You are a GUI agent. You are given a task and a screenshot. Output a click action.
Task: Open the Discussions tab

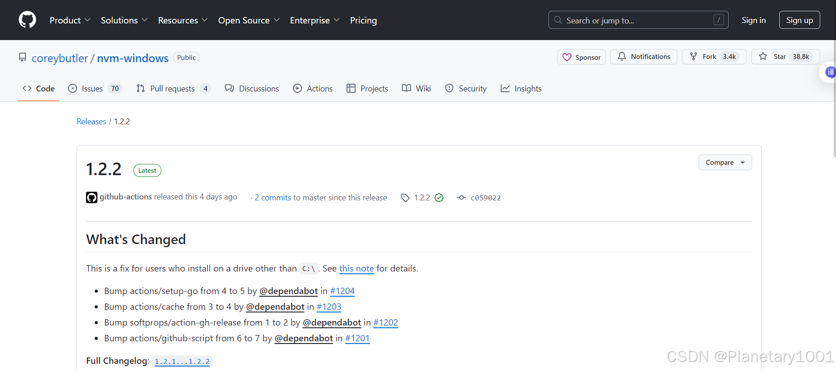point(252,89)
